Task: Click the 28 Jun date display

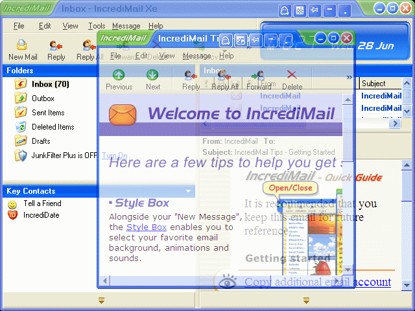Action: tap(375, 46)
